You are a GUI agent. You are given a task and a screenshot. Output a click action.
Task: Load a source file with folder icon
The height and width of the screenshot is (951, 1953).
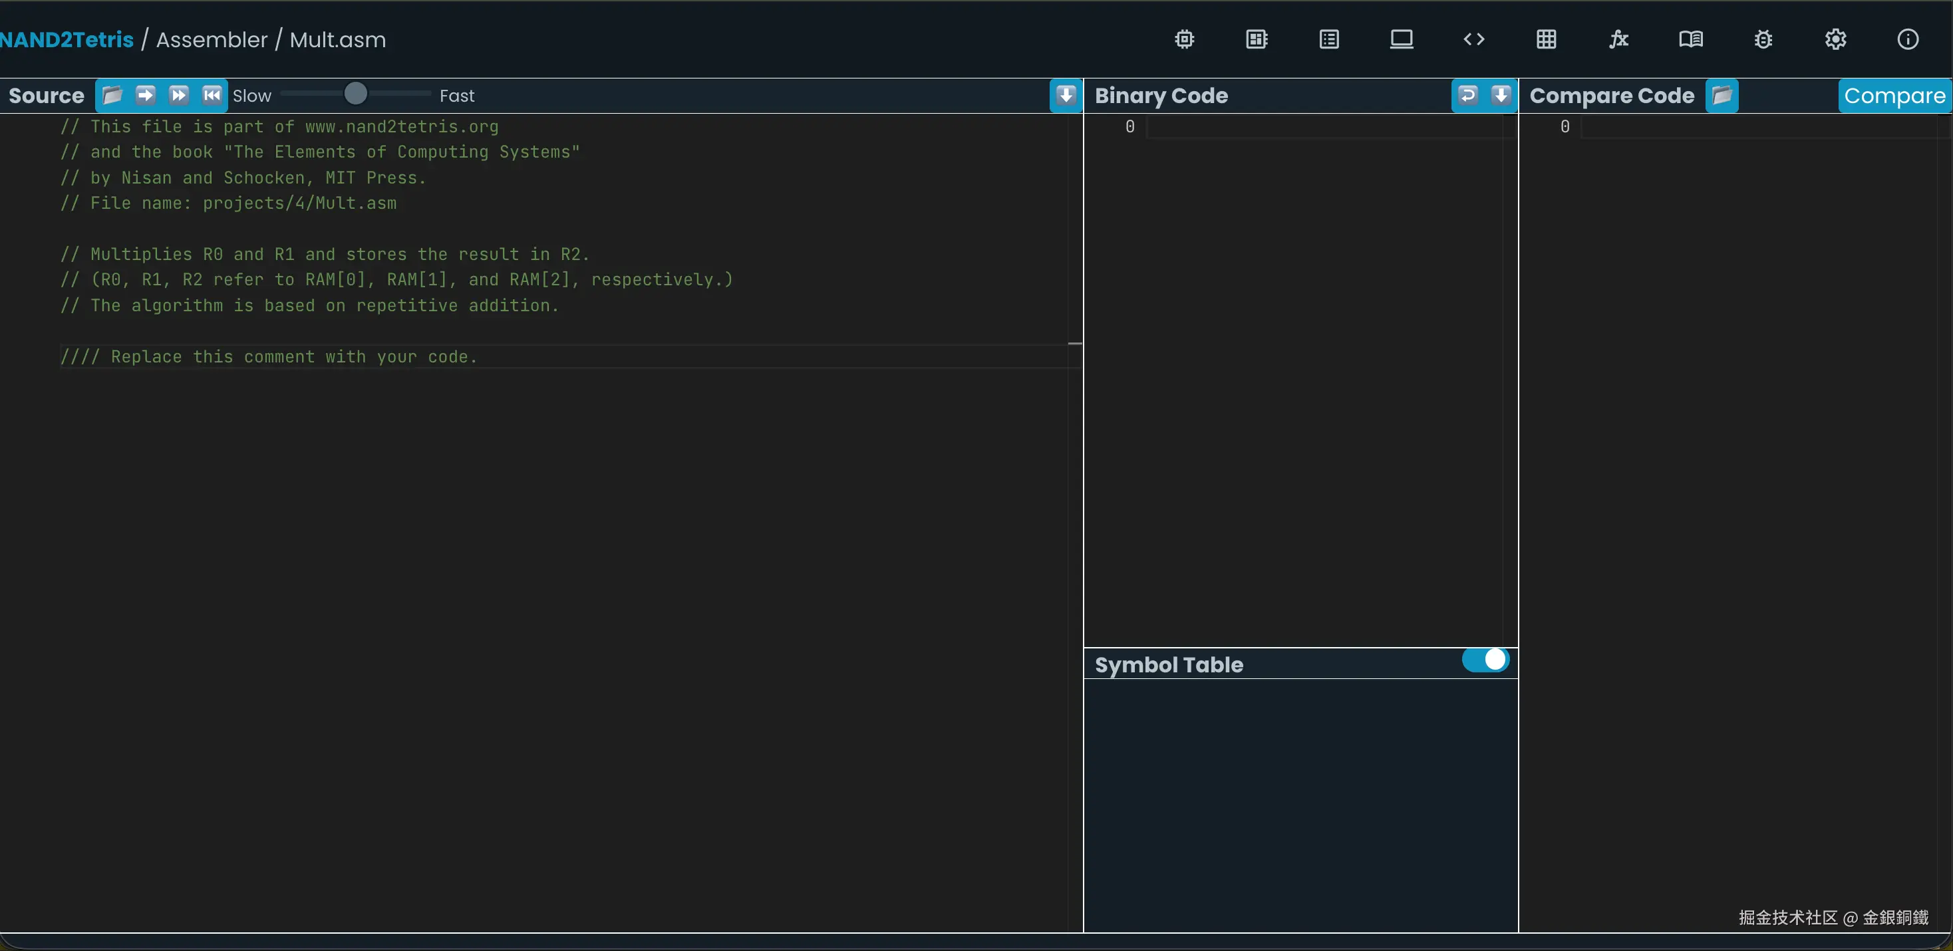pyautogui.click(x=112, y=96)
